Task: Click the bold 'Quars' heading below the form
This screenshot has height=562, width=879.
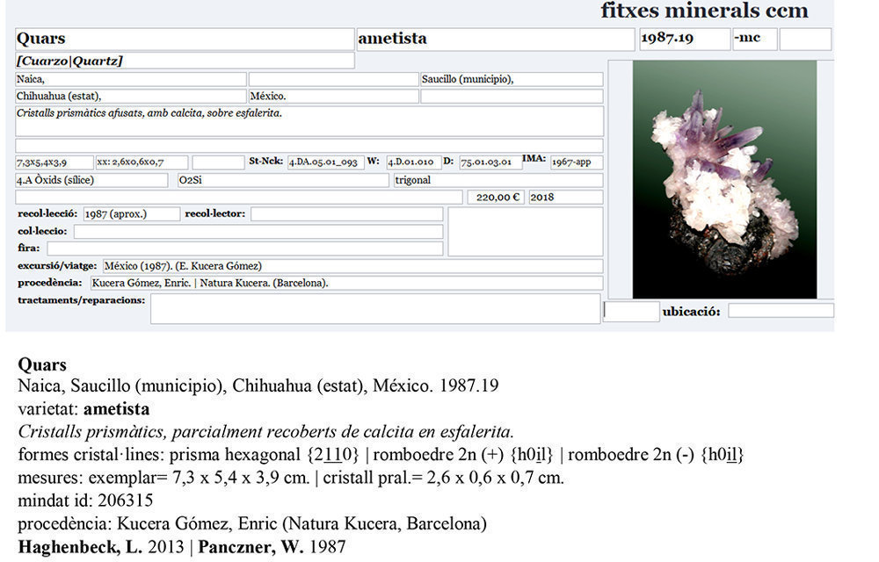Action: pos(42,365)
